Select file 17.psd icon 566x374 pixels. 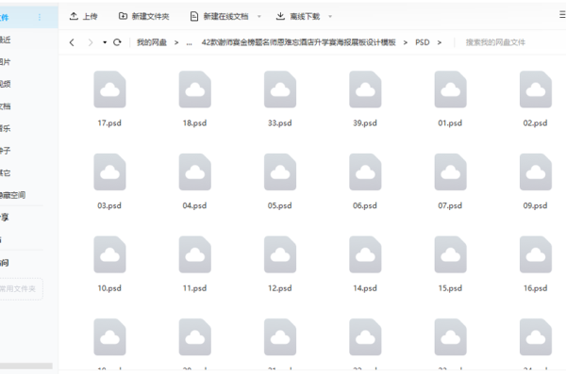pyautogui.click(x=109, y=89)
